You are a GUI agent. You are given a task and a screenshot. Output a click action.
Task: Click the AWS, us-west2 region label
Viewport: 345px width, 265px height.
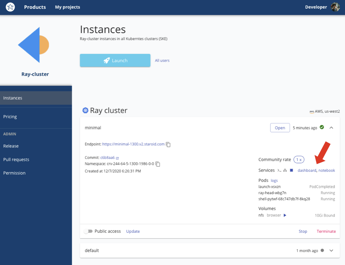tap(327, 111)
